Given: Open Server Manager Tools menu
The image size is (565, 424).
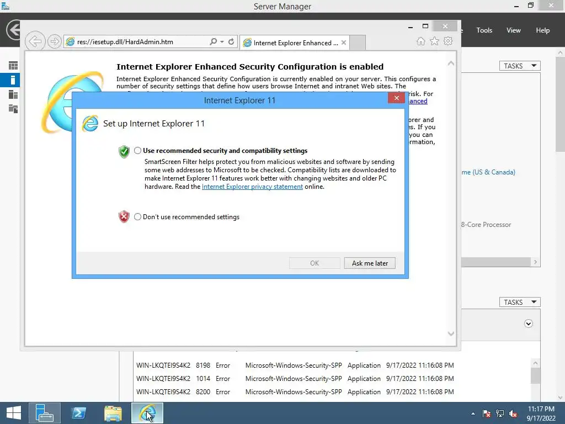Looking at the screenshot, I should (x=484, y=30).
